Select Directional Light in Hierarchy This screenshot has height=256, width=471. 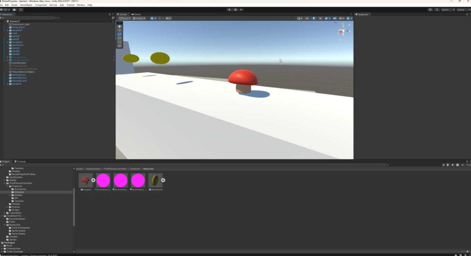pos(20,24)
